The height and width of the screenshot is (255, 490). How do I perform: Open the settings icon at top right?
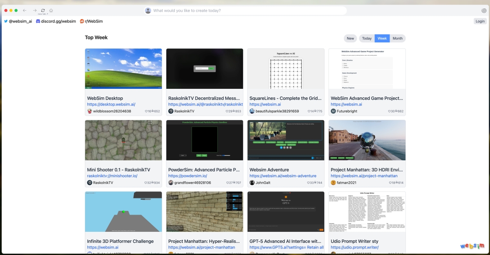pos(484,11)
